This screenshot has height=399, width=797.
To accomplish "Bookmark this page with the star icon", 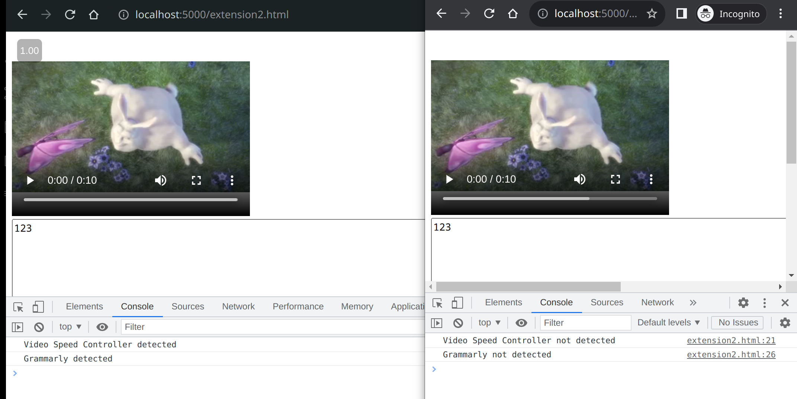I will pos(652,14).
